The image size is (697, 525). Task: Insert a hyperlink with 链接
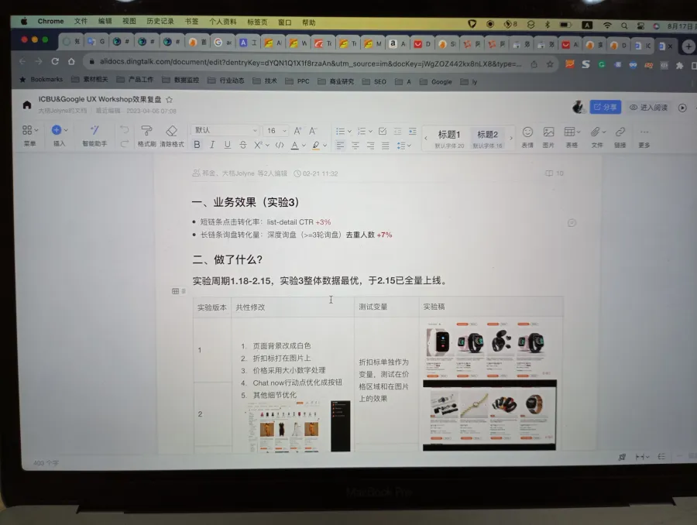coord(620,137)
